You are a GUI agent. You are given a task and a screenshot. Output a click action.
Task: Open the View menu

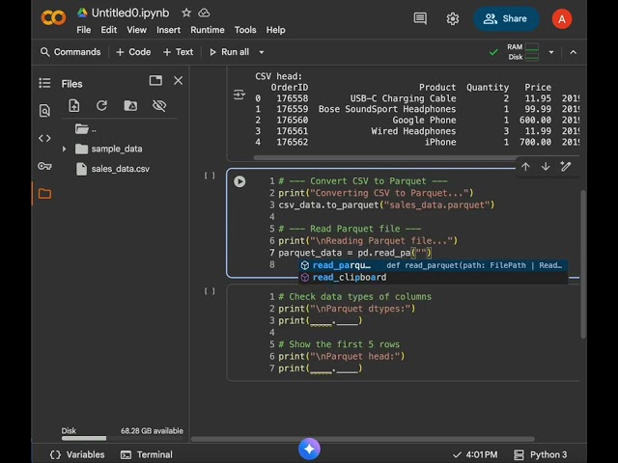click(137, 30)
